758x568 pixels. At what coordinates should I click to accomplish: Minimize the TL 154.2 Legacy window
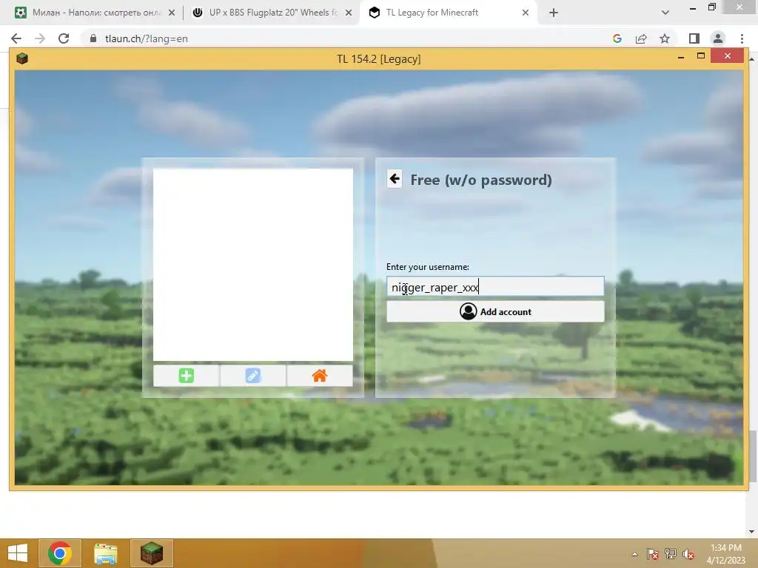point(681,57)
